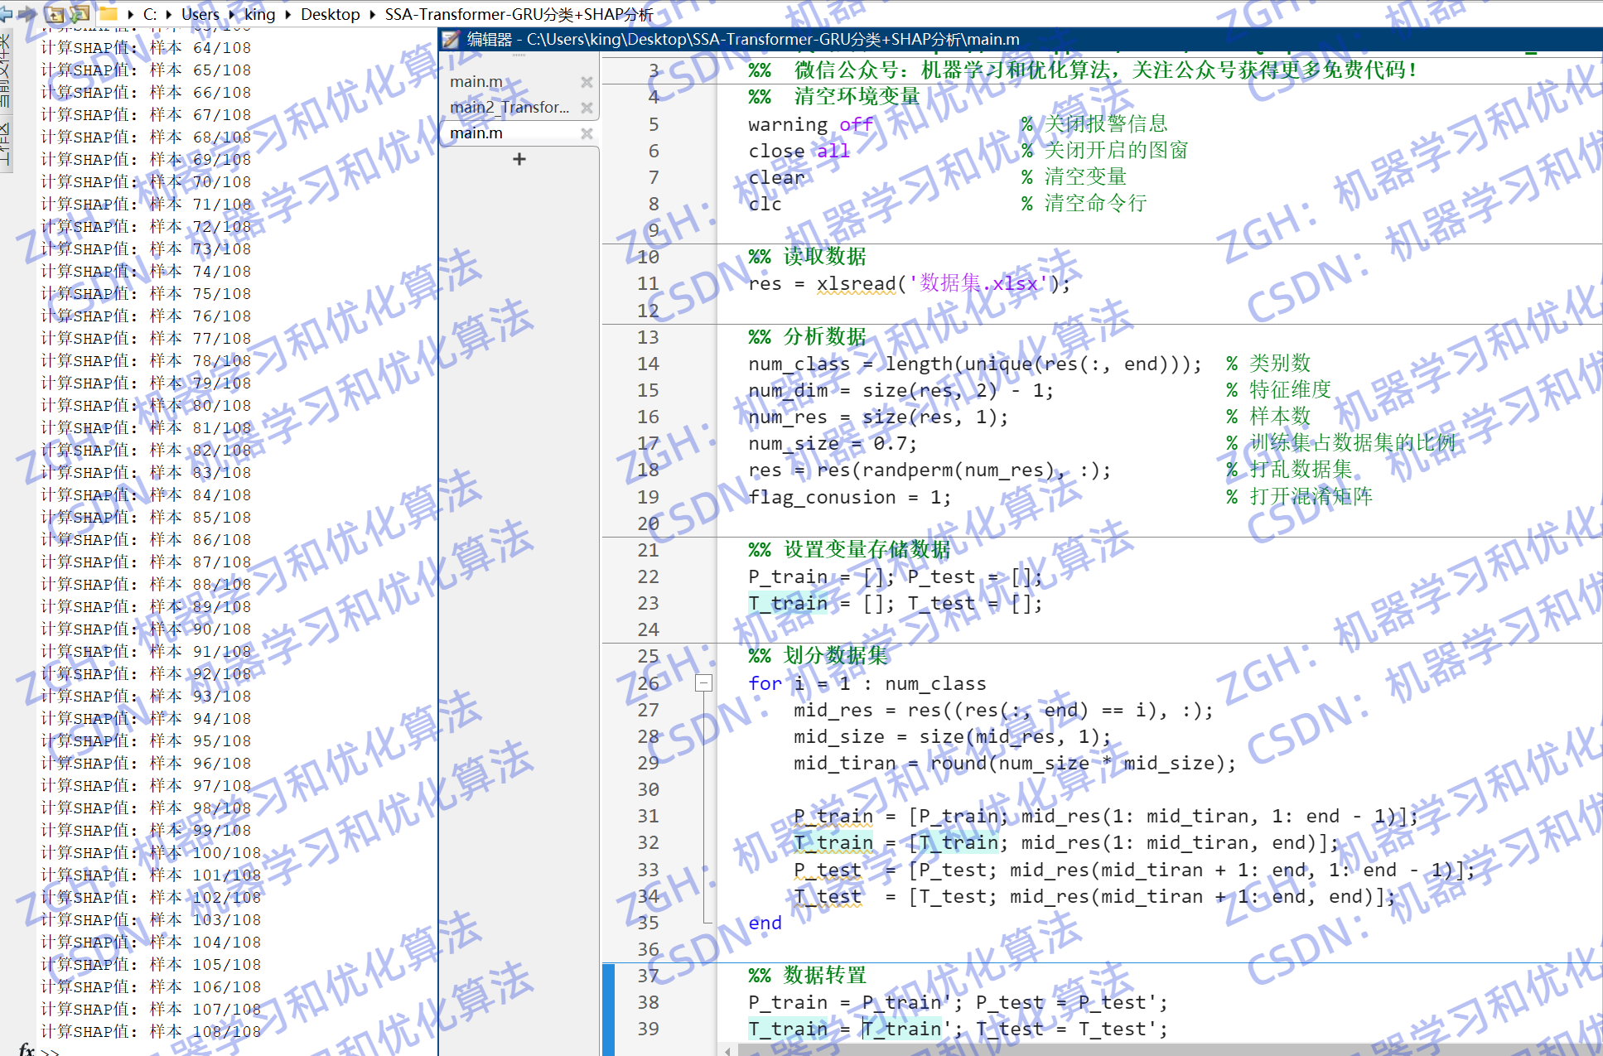Viewport: 1603px width, 1056px height.
Task: Expand the arrow after Users in path
Action: click(x=233, y=14)
